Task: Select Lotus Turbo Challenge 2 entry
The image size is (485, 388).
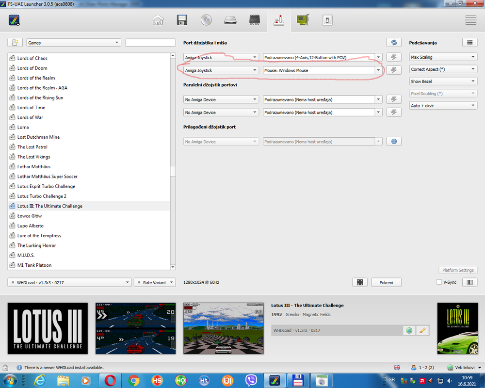Action: [x=89, y=196]
